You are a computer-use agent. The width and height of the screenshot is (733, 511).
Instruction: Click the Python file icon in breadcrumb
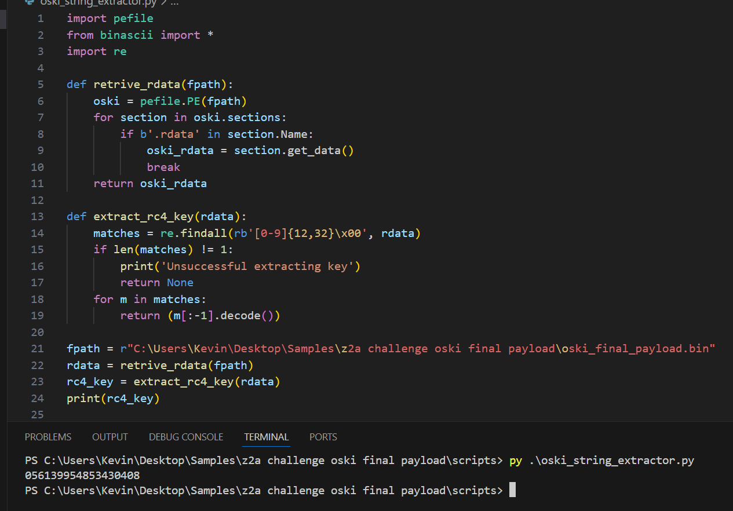click(30, 2)
